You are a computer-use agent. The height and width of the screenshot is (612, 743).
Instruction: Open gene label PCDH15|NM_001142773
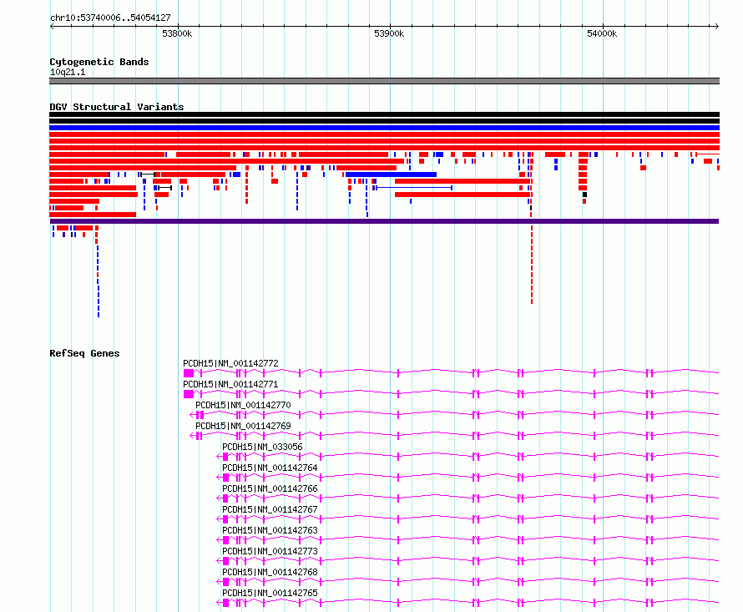point(270,551)
